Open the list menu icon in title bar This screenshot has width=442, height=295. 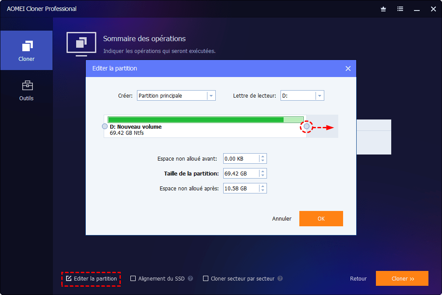click(400, 9)
